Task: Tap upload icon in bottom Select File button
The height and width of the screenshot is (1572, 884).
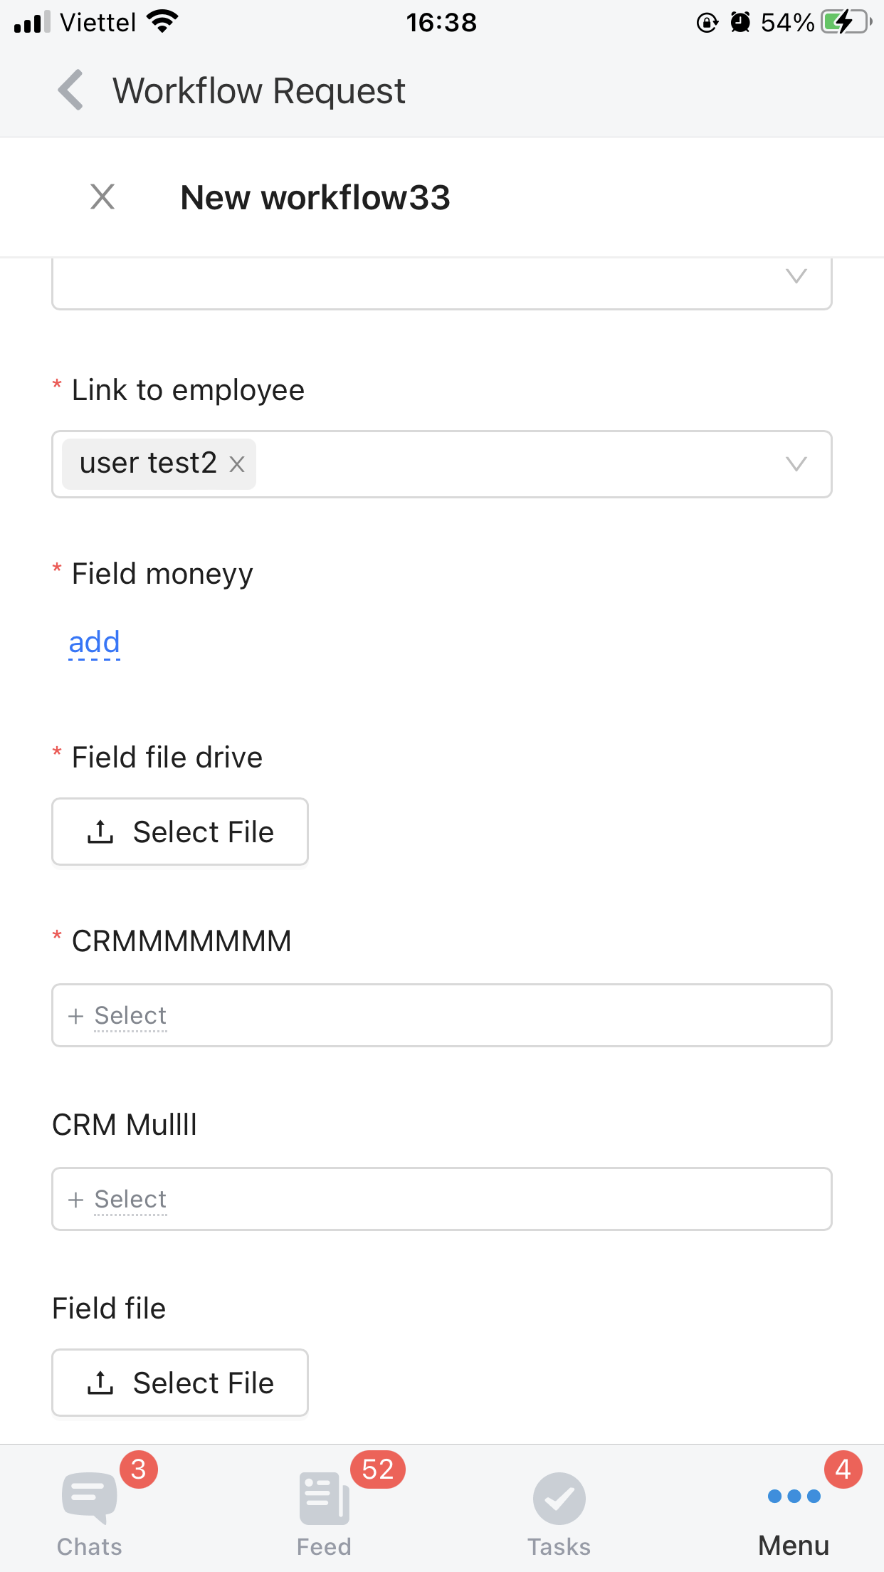Action: [x=100, y=1383]
